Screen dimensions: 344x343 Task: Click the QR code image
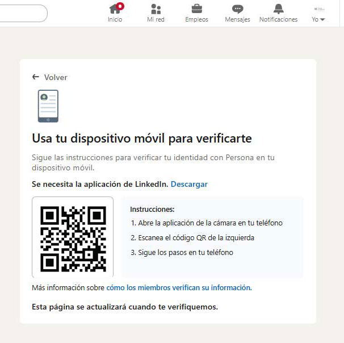[73, 239]
